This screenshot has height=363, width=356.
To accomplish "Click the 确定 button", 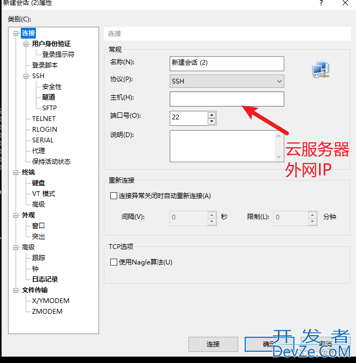I will pyautogui.click(x=269, y=344).
